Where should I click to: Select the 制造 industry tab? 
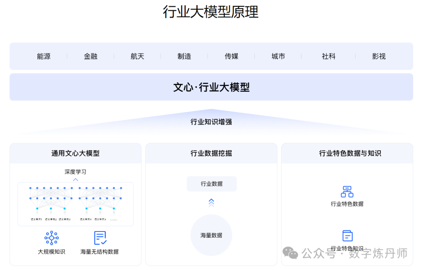(x=184, y=56)
